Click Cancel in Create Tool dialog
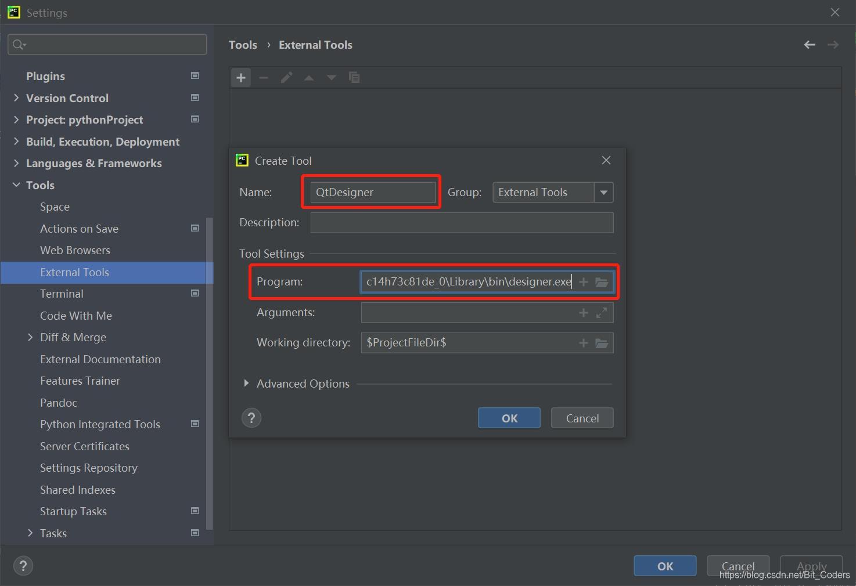This screenshot has width=856, height=586. tap(582, 418)
